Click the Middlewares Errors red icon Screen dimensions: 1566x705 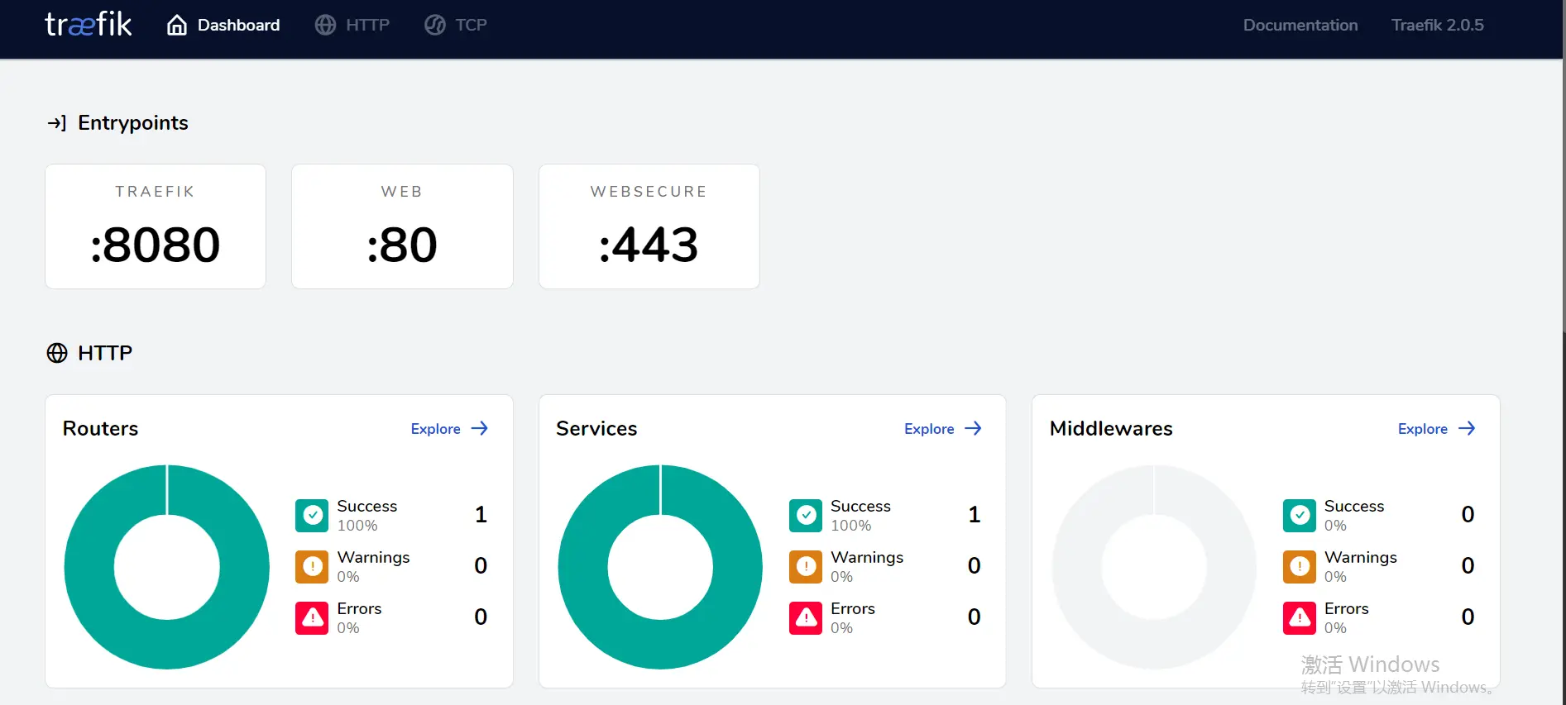(1300, 618)
